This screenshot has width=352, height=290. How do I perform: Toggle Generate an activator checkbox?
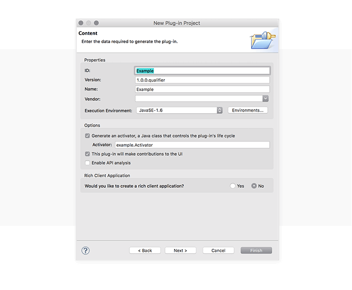[x=87, y=136]
